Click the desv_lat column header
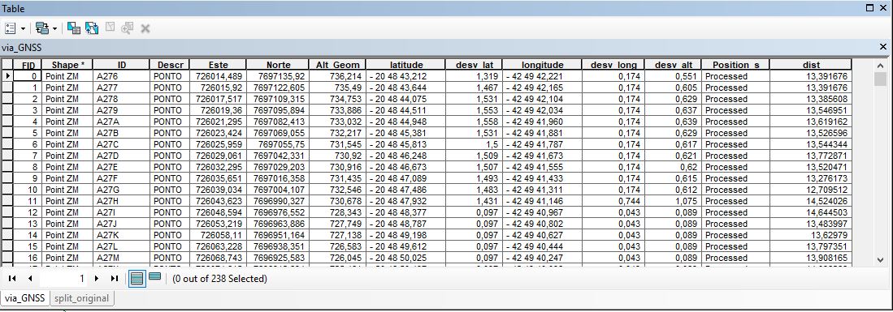 coord(474,65)
